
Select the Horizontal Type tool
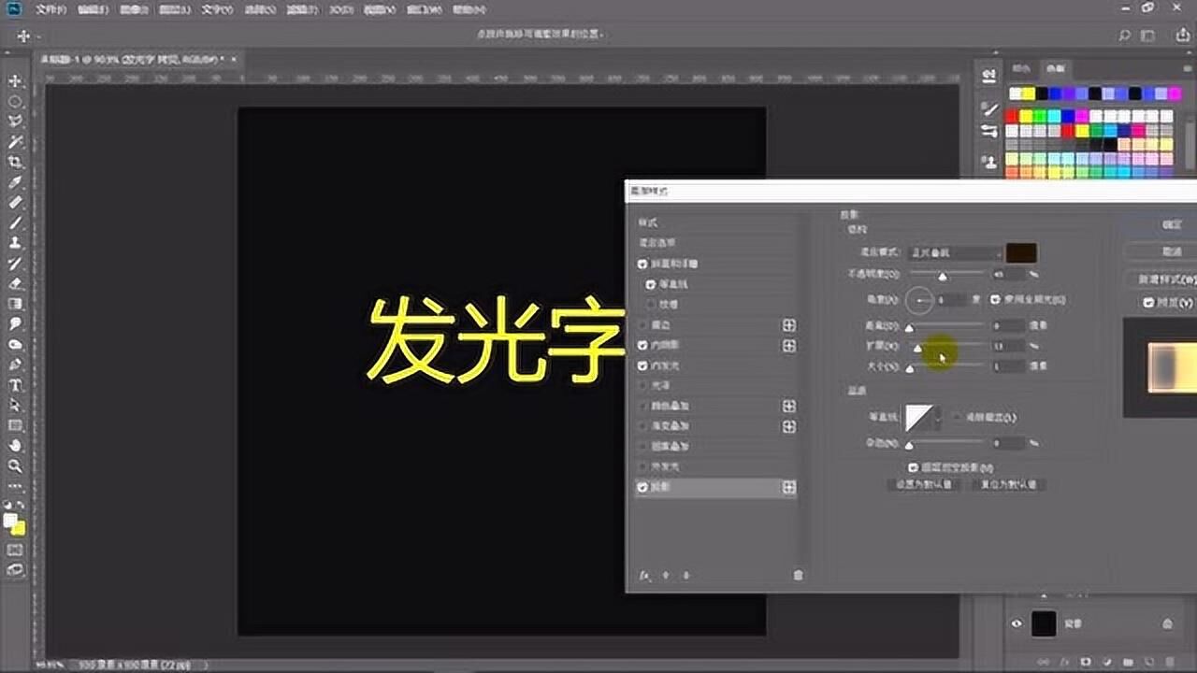tap(15, 385)
